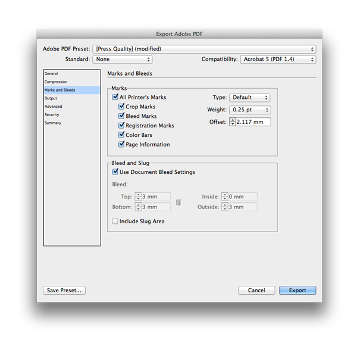The width and height of the screenshot is (357, 340).
Task: Click the Offset stepper arrows
Action: point(233,122)
